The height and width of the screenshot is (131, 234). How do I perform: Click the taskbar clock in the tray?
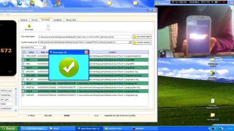(230, 128)
